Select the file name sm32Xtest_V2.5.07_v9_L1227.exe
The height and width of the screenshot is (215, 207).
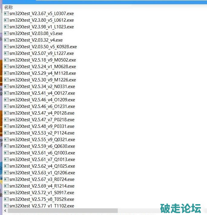[41, 53]
